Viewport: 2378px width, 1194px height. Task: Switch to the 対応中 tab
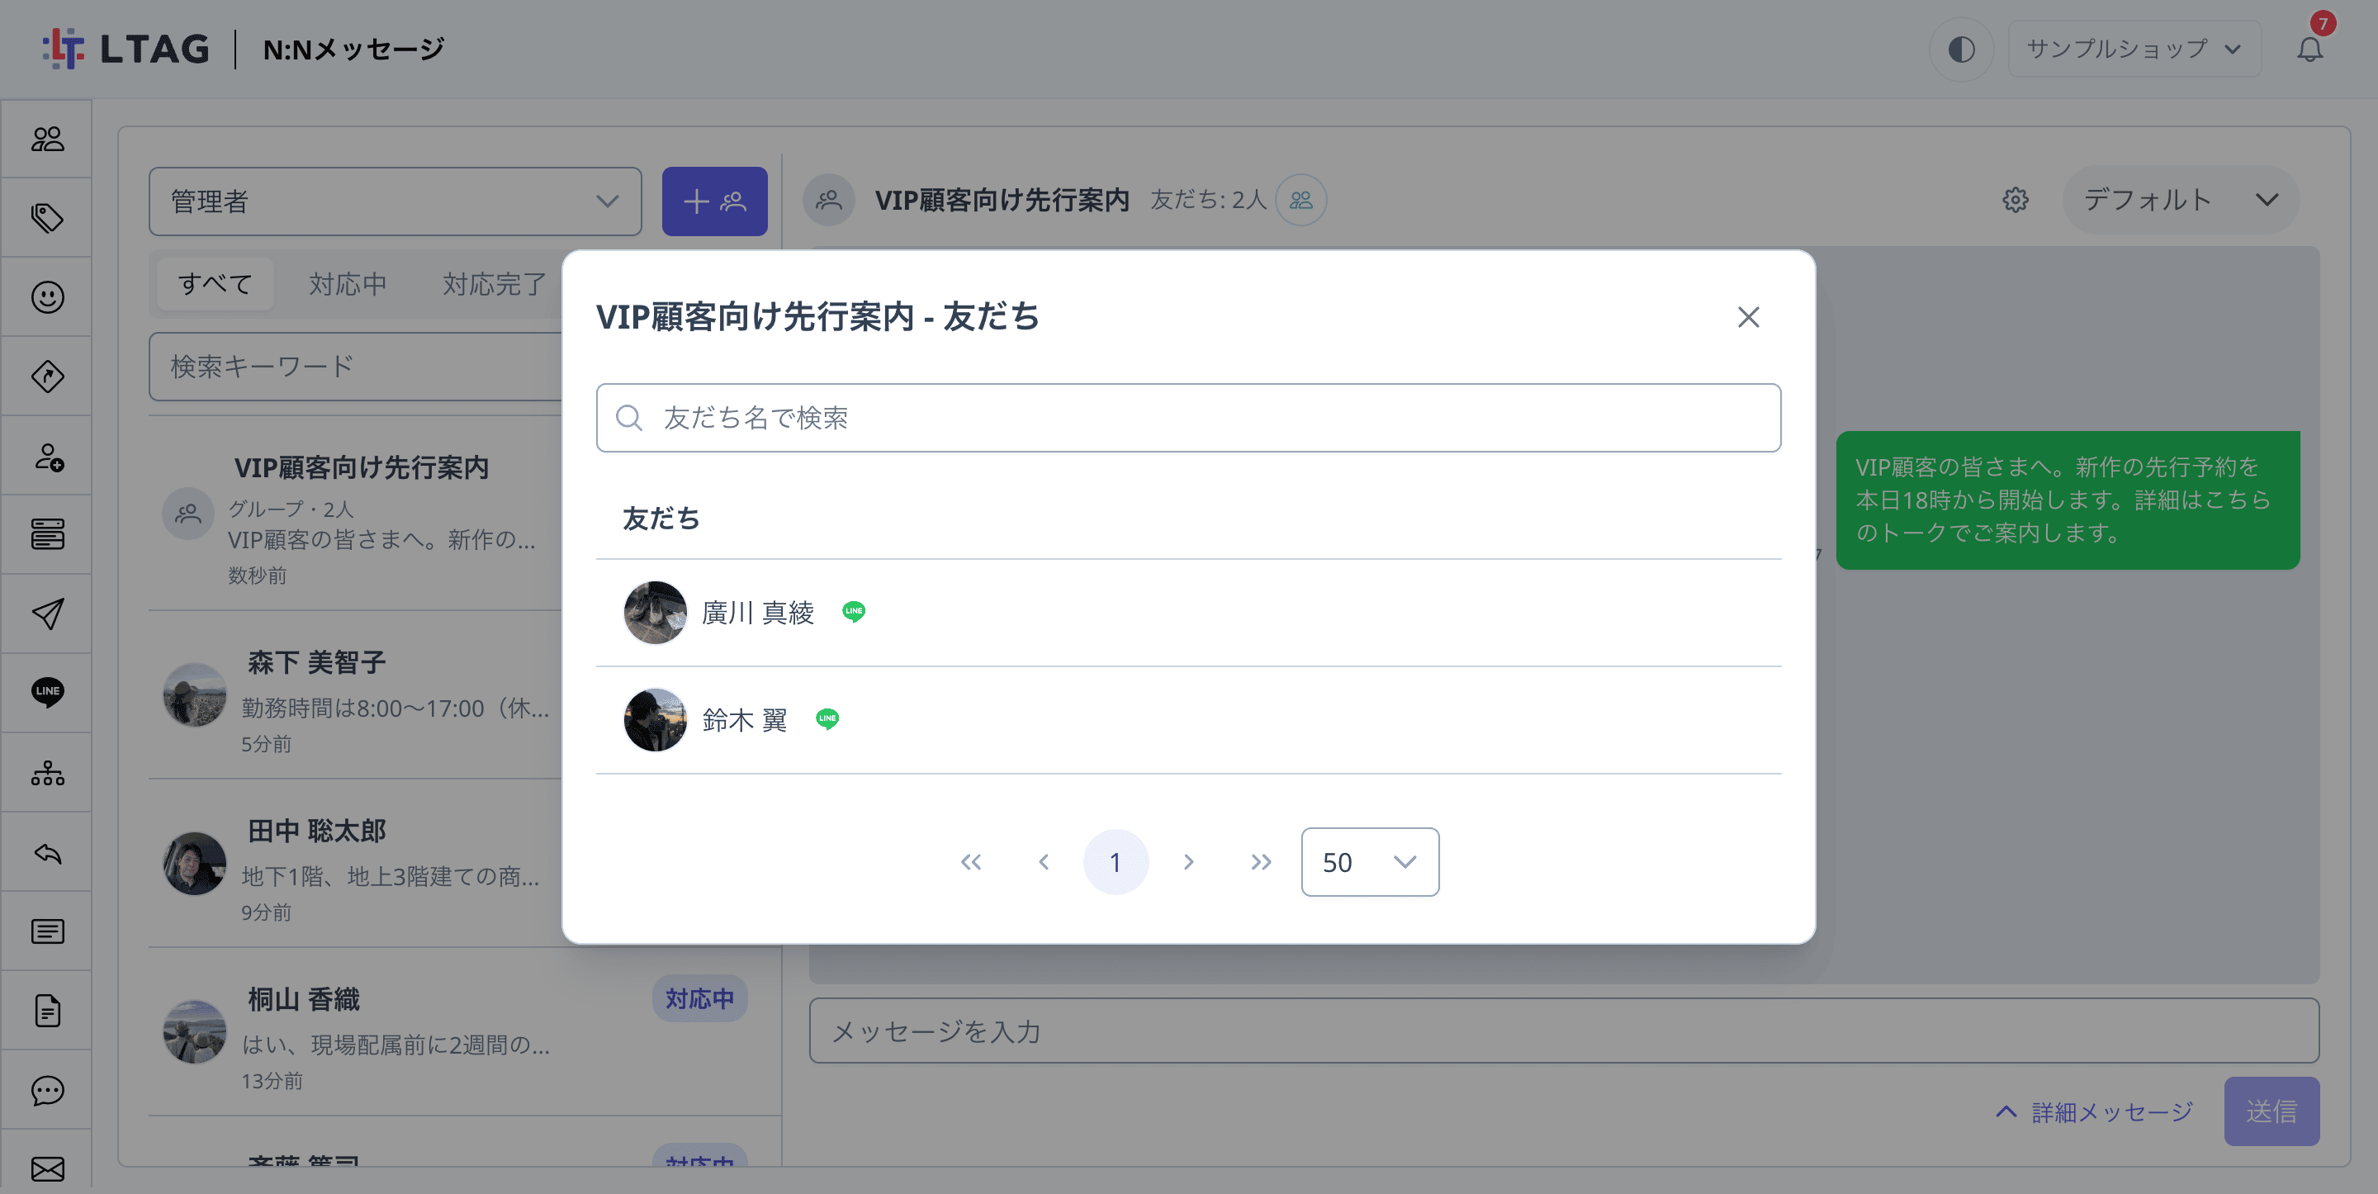tap(348, 283)
